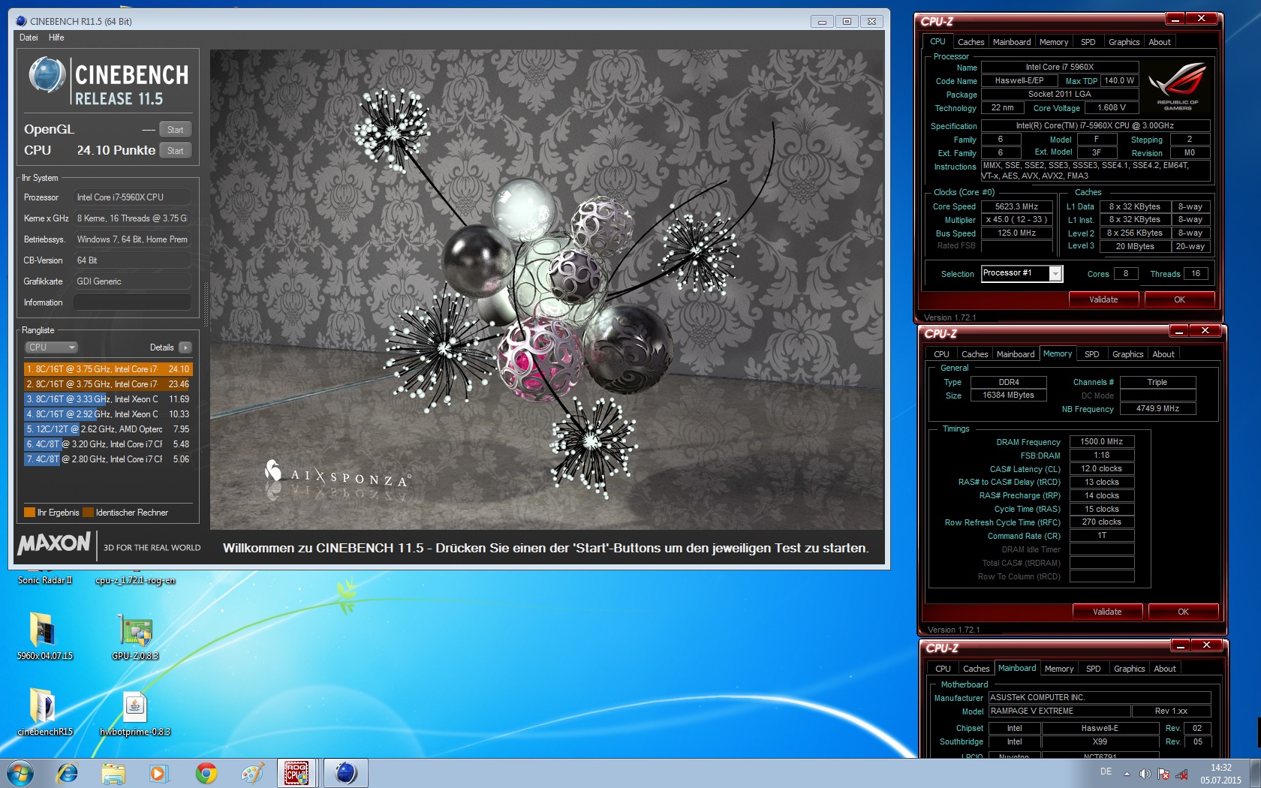
Task: Click OK in the CPU-Z Memory window
Action: [x=1183, y=612]
